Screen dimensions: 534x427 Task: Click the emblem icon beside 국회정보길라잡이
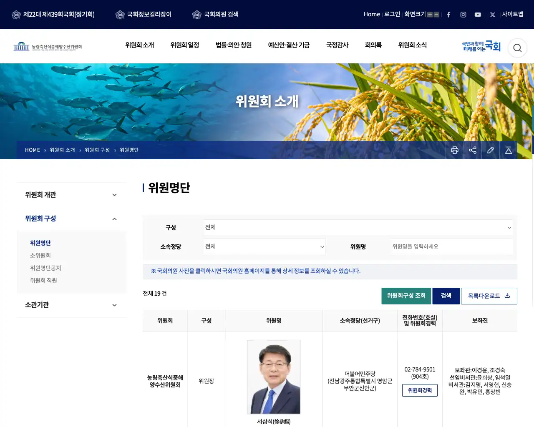120,15
